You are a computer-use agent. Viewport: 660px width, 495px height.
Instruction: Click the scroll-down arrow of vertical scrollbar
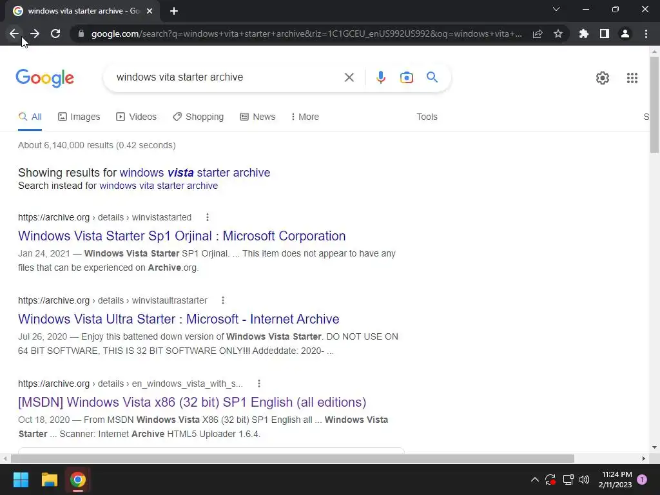tap(654, 447)
